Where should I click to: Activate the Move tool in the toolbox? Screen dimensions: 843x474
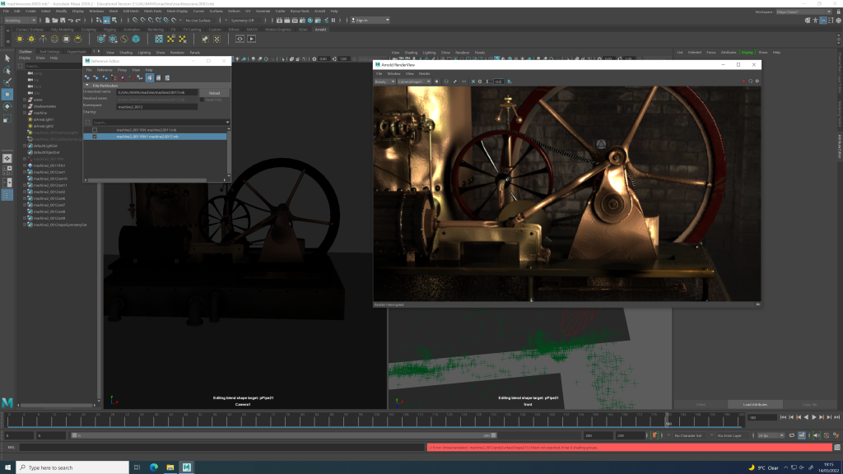pyautogui.click(x=7, y=94)
